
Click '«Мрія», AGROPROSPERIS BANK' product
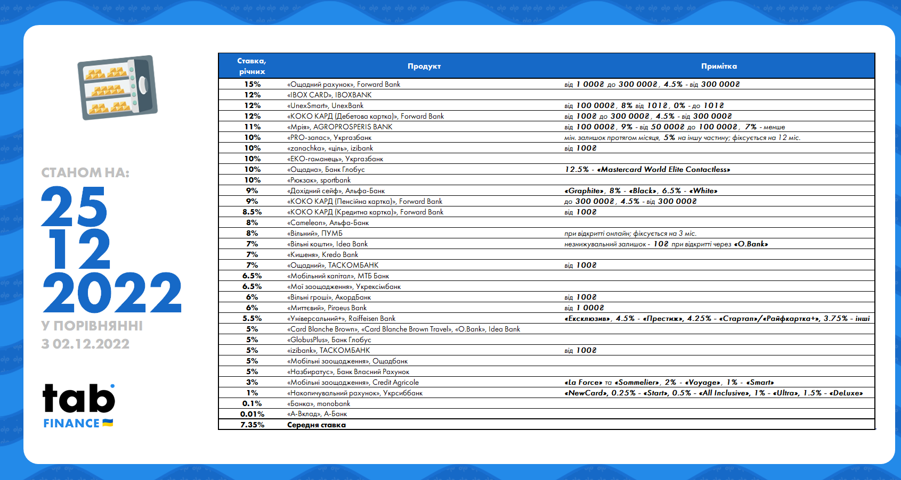click(339, 127)
